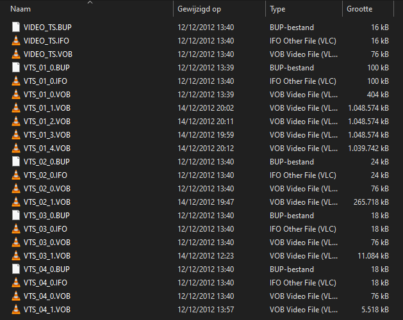Select the VLC icon beside VTS_01_1.VOB
This screenshot has width=403, height=320.
16,108
